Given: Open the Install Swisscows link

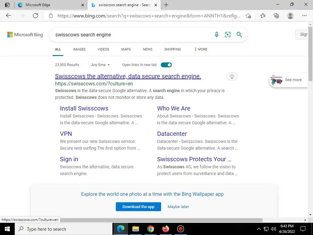Looking at the screenshot, I should point(84,108).
